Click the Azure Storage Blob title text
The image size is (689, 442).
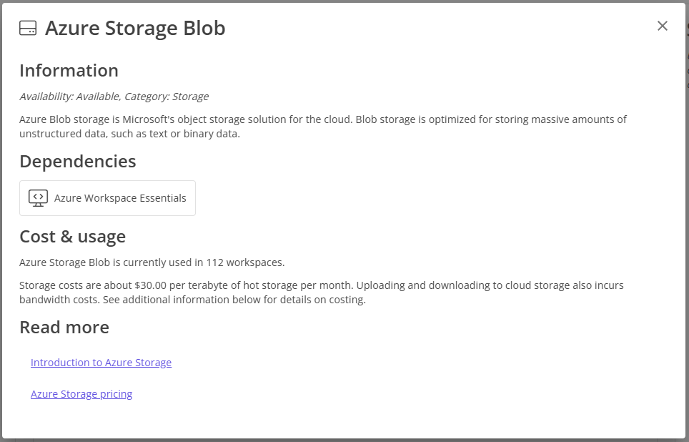[x=135, y=28]
